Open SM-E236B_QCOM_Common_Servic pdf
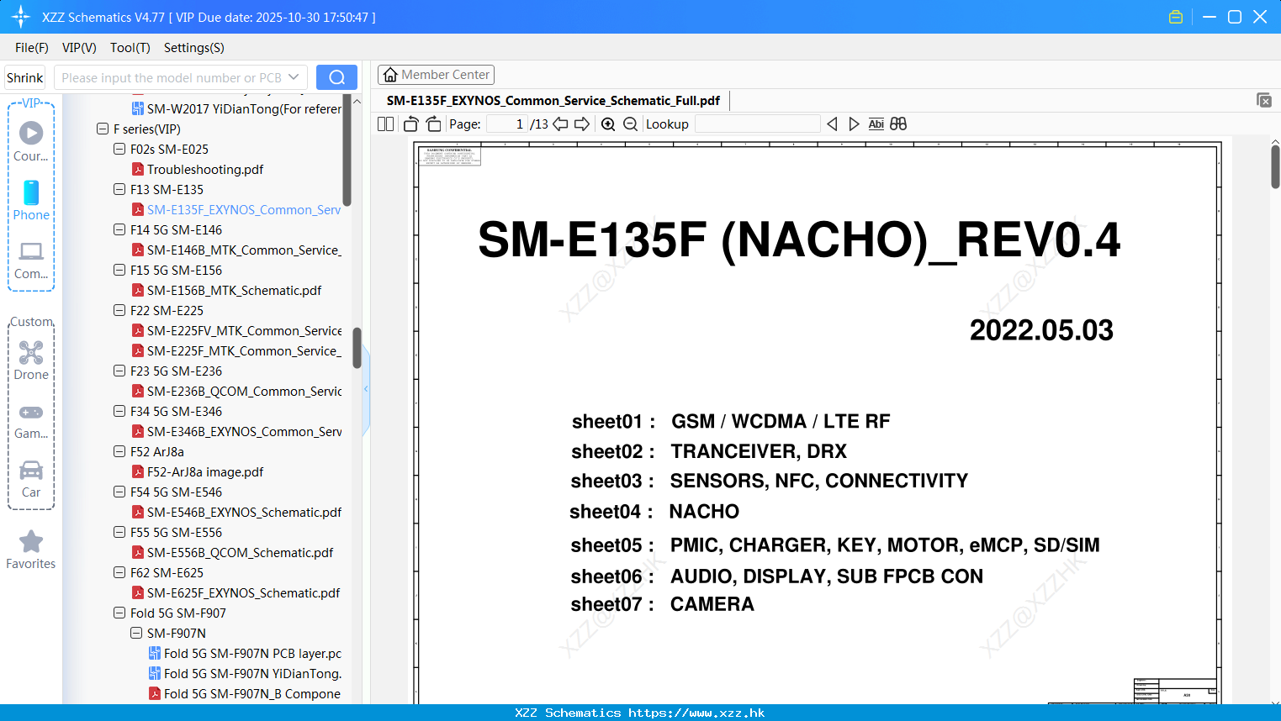 pyautogui.click(x=236, y=391)
